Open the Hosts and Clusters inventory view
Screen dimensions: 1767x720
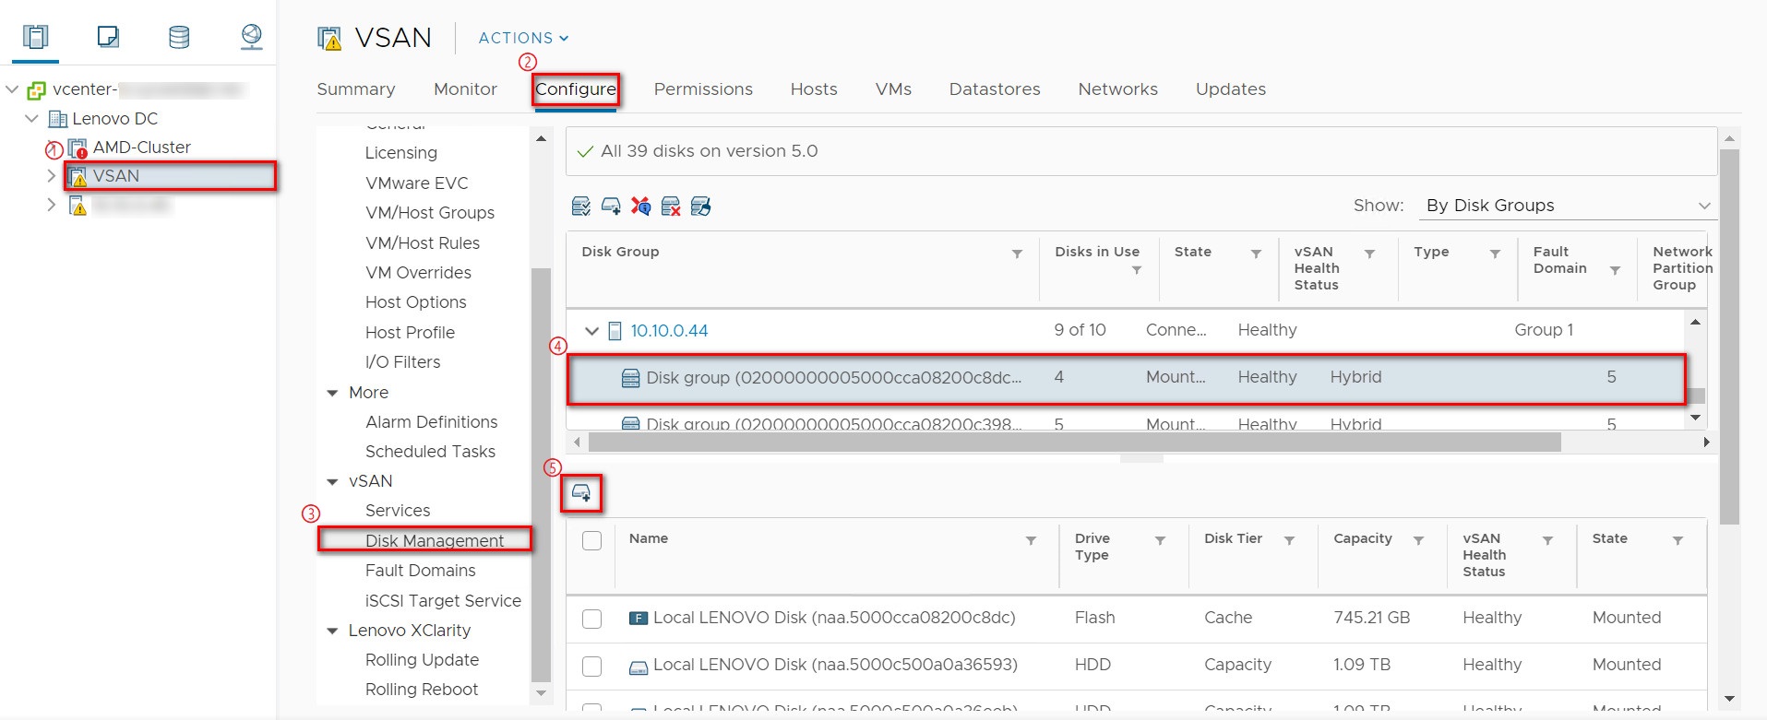(36, 37)
